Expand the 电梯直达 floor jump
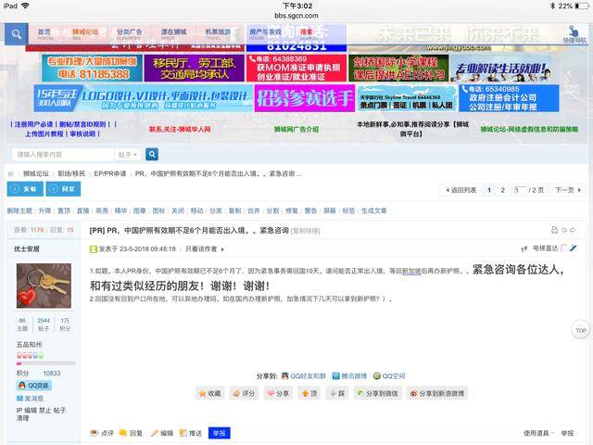This screenshot has width=593, height=445. coord(549,248)
